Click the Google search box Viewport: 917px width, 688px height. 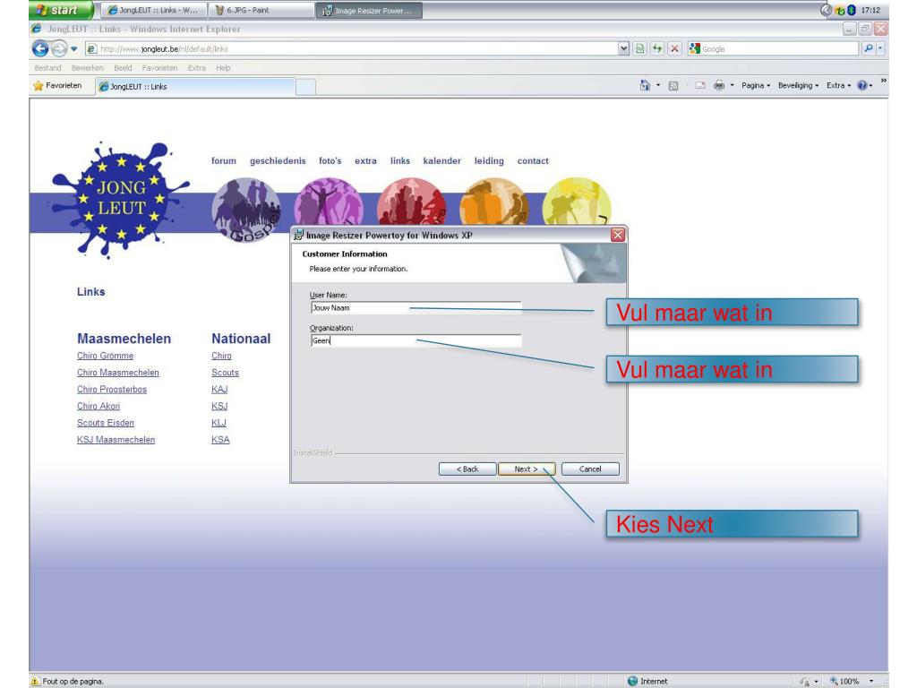point(772,48)
